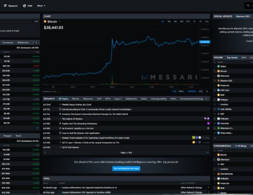The height and width of the screenshot is (195, 253).
Task: Switch chart style to LINE
Action: point(174,92)
